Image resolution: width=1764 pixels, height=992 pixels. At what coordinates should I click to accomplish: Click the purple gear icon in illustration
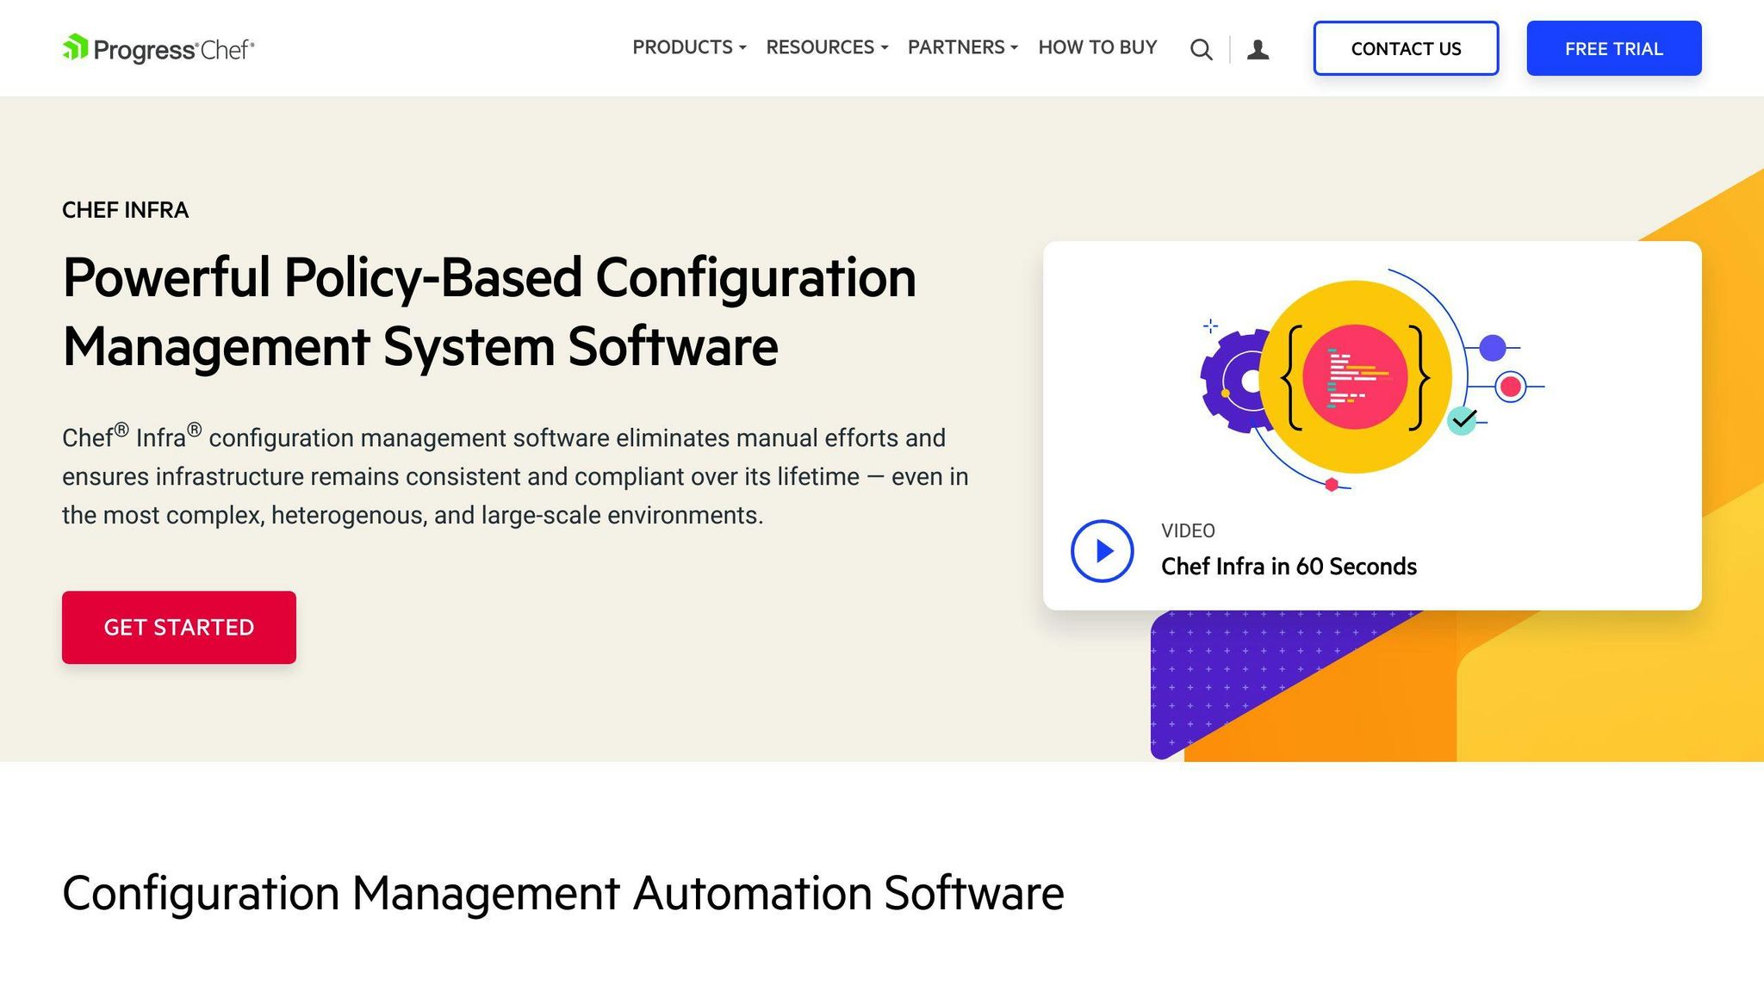coord(1230,381)
